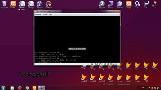Open File Explorer from the taskbar
Viewport: 161px width, 90px height.
point(12,88)
